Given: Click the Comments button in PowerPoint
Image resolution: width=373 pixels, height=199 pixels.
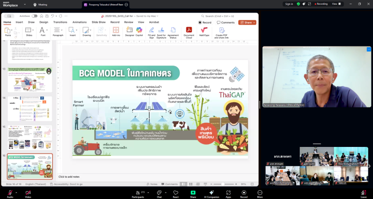Looking at the screenshot, I should coord(226,22).
